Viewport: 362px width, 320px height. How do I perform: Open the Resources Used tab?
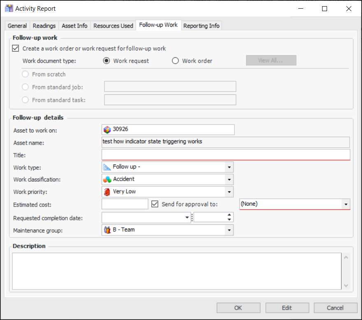coord(113,26)
